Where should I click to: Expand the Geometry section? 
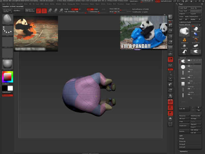pos(184,151)
